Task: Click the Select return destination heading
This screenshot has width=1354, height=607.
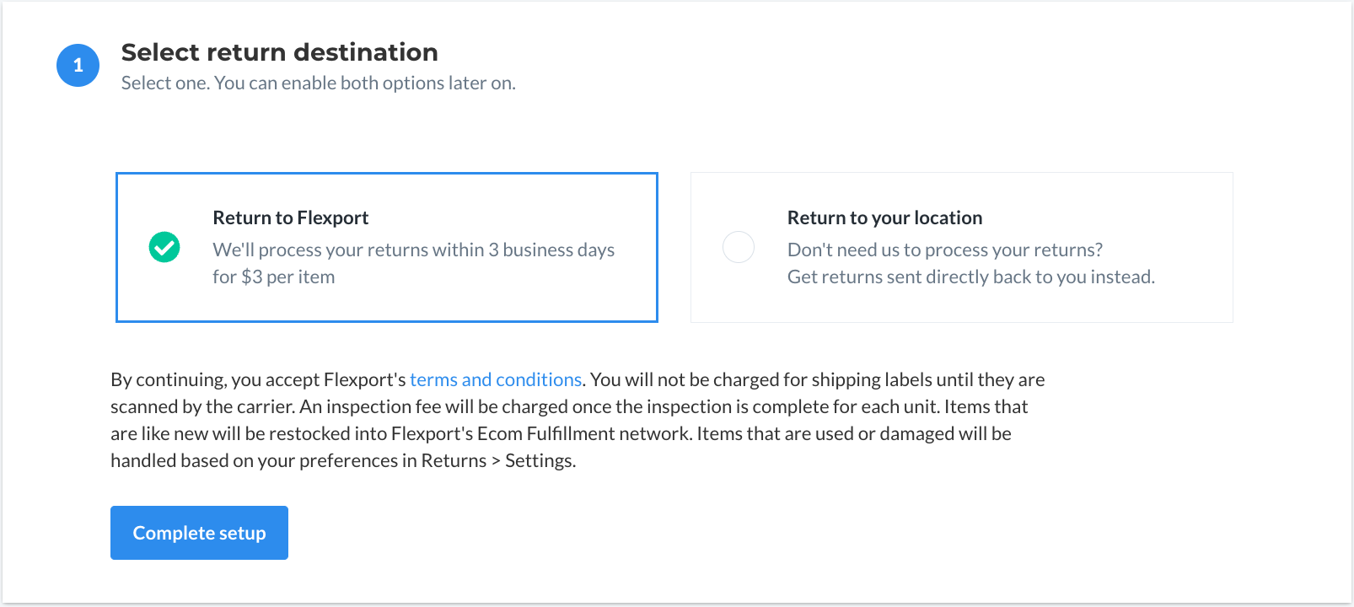Action: coord(279,52)
